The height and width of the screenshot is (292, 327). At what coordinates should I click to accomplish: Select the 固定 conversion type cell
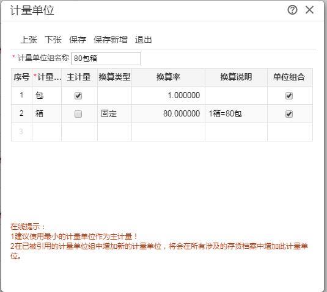114,114
